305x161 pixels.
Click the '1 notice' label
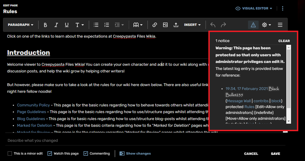[223, 41]
